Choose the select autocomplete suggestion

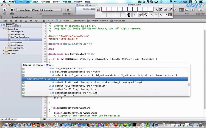(105, 75)
